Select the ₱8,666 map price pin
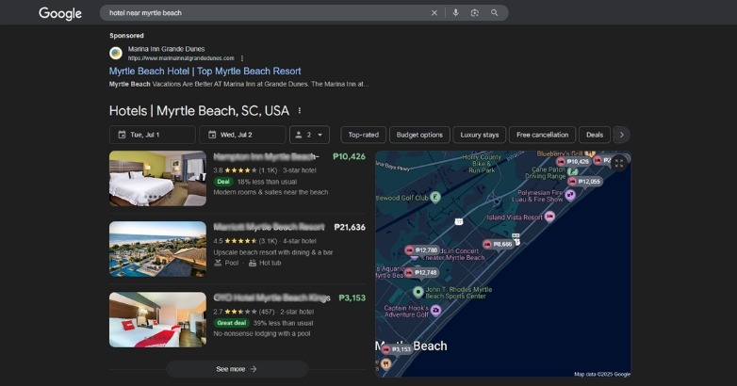Screen dimensions: 737x386 499,244
